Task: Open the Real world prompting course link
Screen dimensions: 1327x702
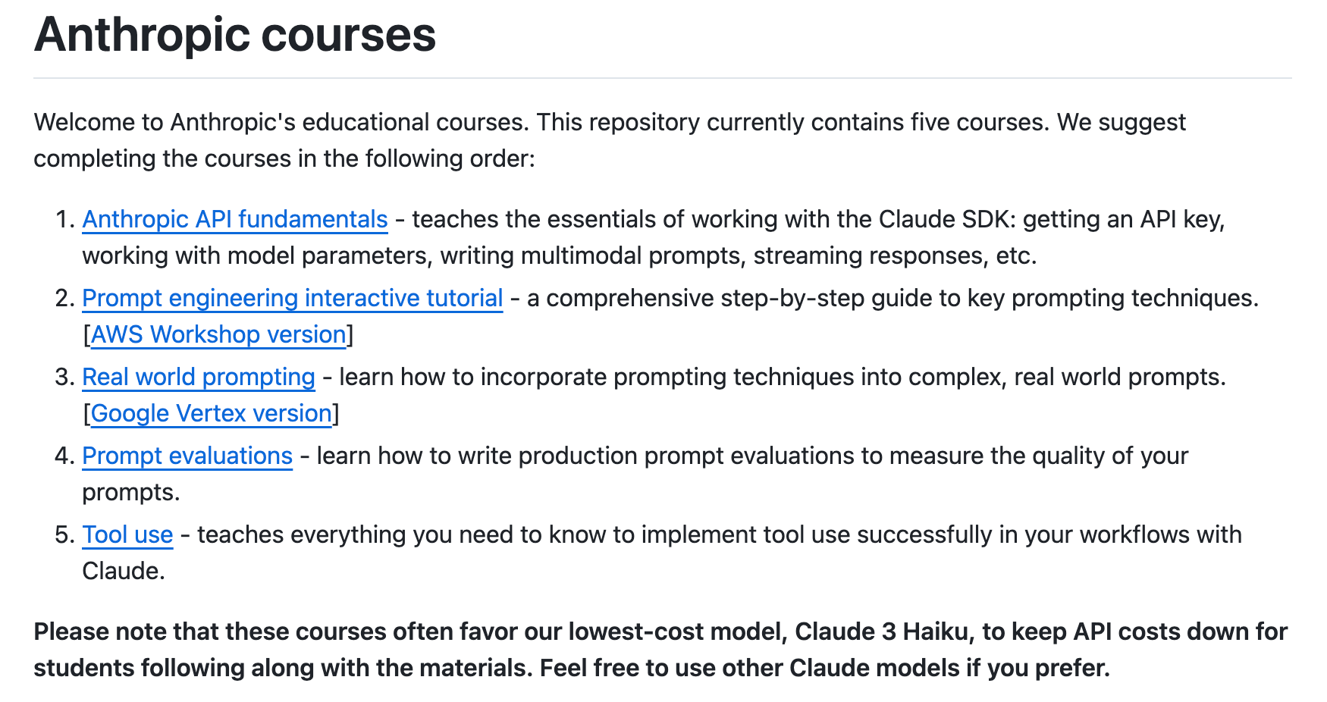Action: [198, 377]
